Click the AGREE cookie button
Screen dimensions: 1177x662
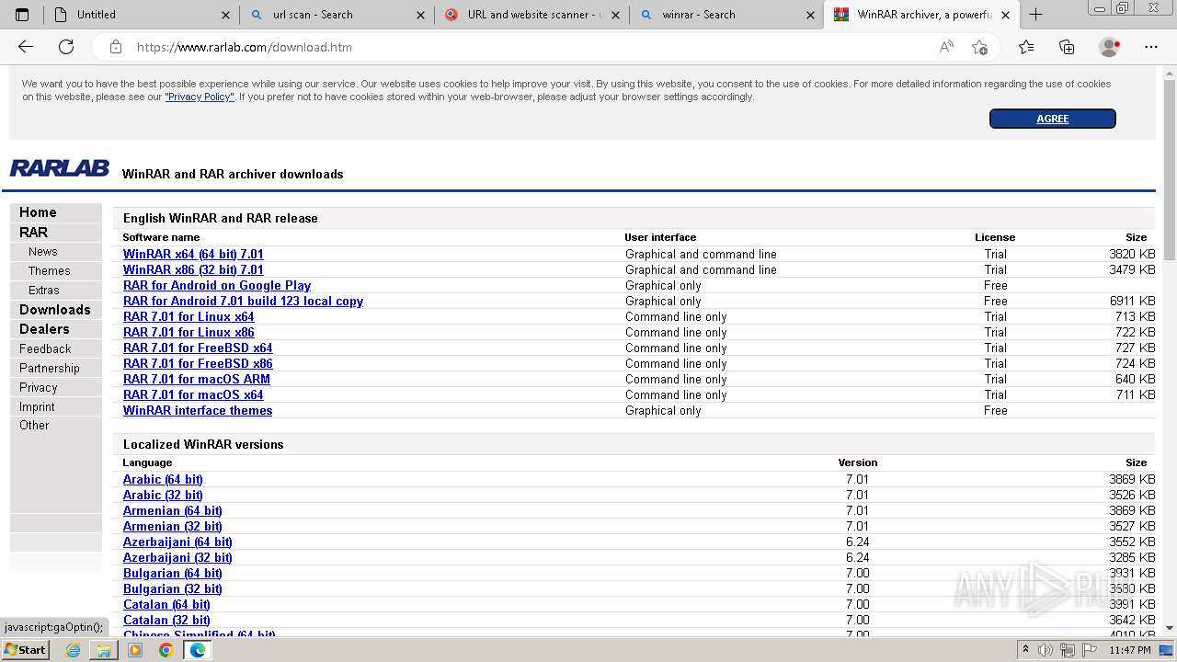point(1053,119)
